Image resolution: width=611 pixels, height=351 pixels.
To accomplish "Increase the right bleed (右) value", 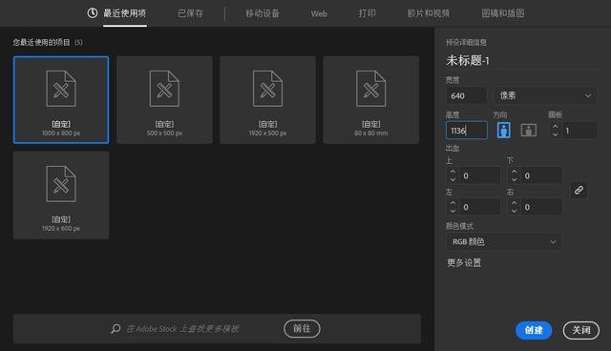I will pyautogui.click(x=514, y=203).
